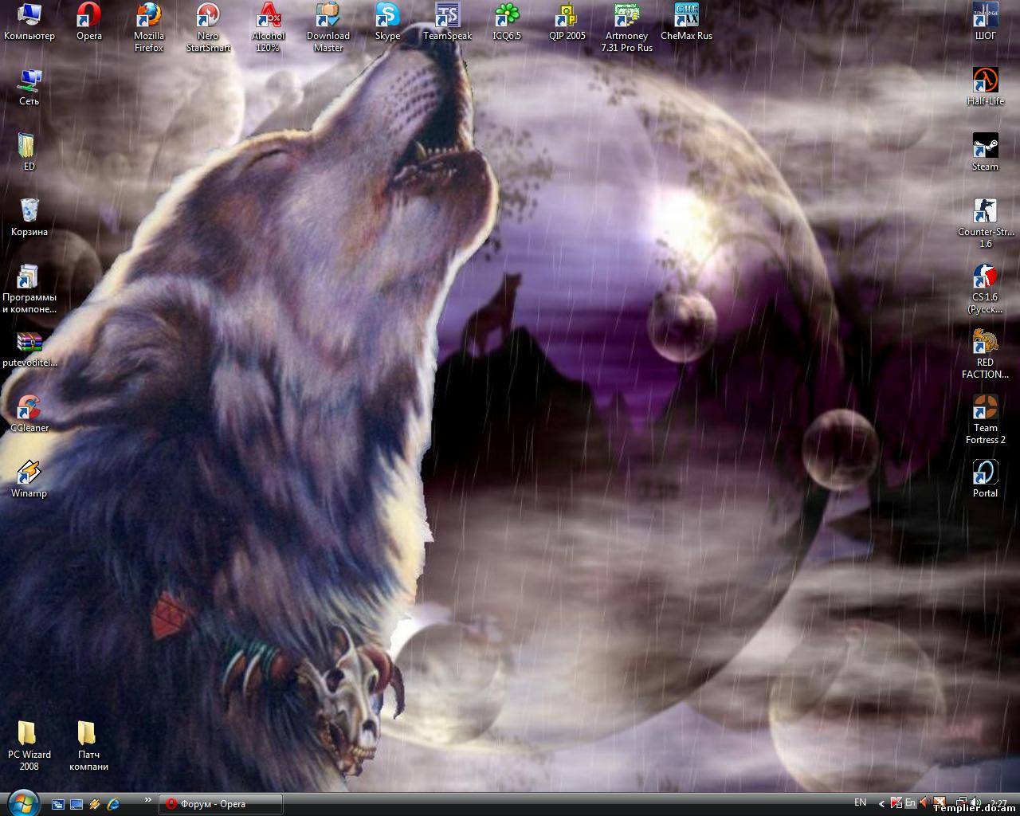Select the CheMax Rus desktop shortcut
Viewport: 1020px width, 816px height.
pyautogui.click(x=686, y=22)
